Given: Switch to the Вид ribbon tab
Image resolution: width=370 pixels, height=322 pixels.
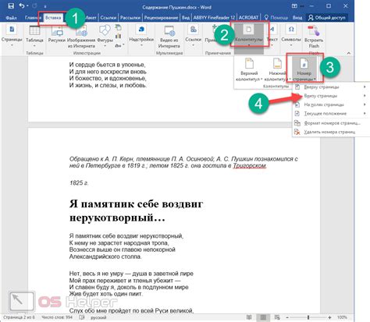Looking at the screenshot, I should coord(186,18).
